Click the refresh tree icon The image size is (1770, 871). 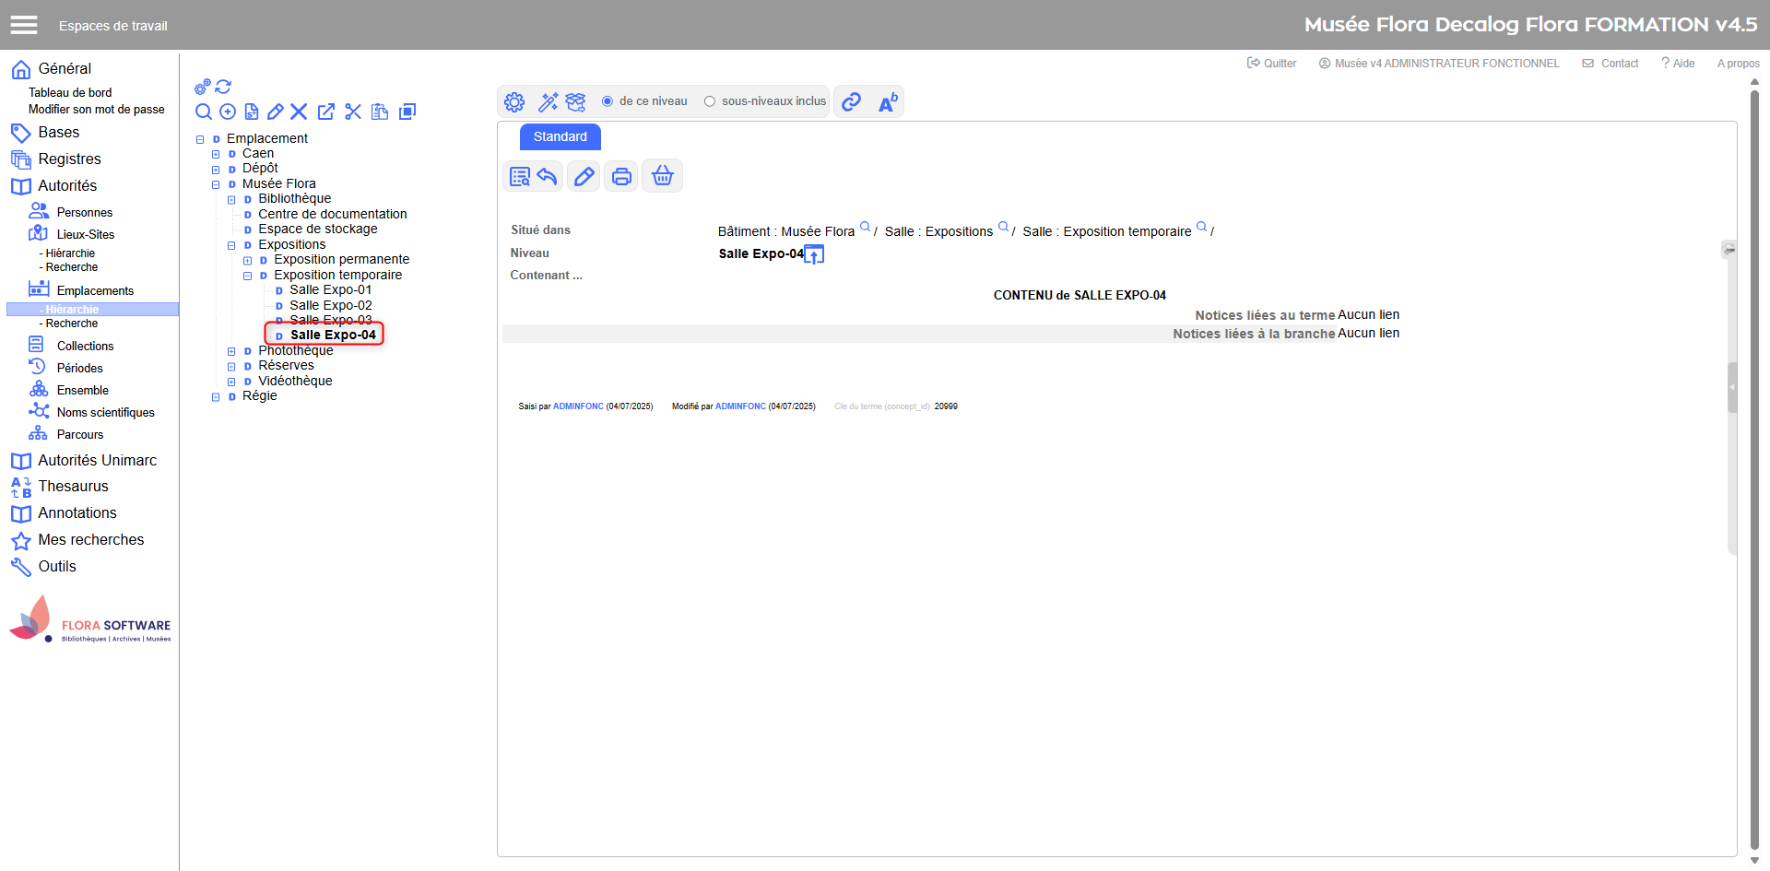(x=223, y=87)
